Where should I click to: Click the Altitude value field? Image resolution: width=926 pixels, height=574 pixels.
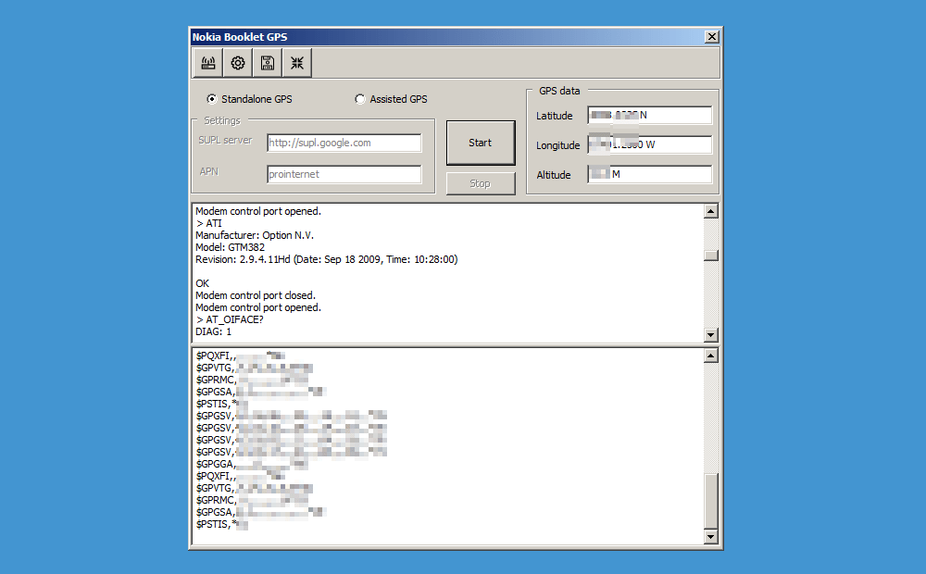coord(649,175)
